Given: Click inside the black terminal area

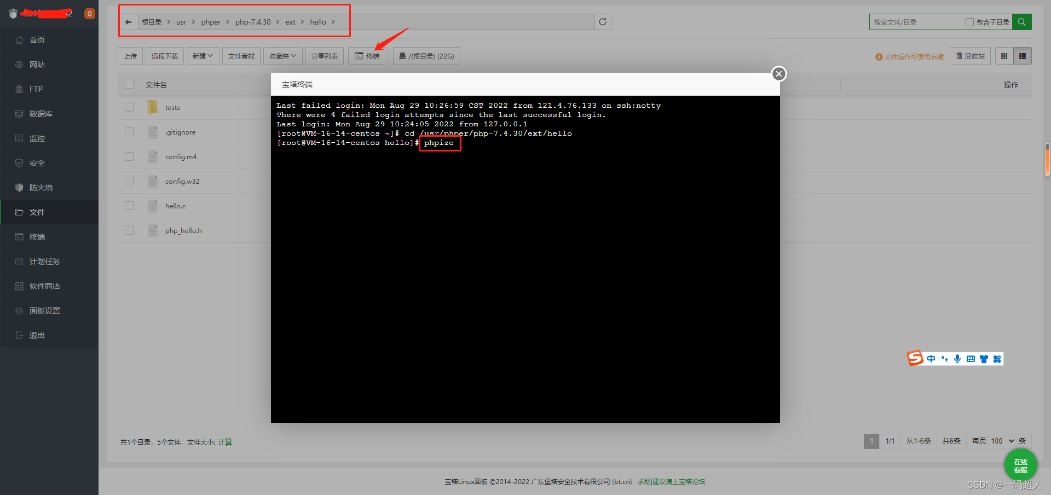Looking at the screenshot, I should point(525,259).
